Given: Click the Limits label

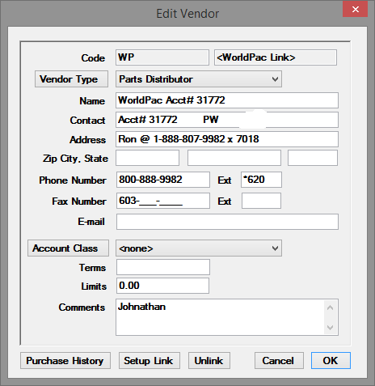Looking at the screenshot, I should click(94, 286).
